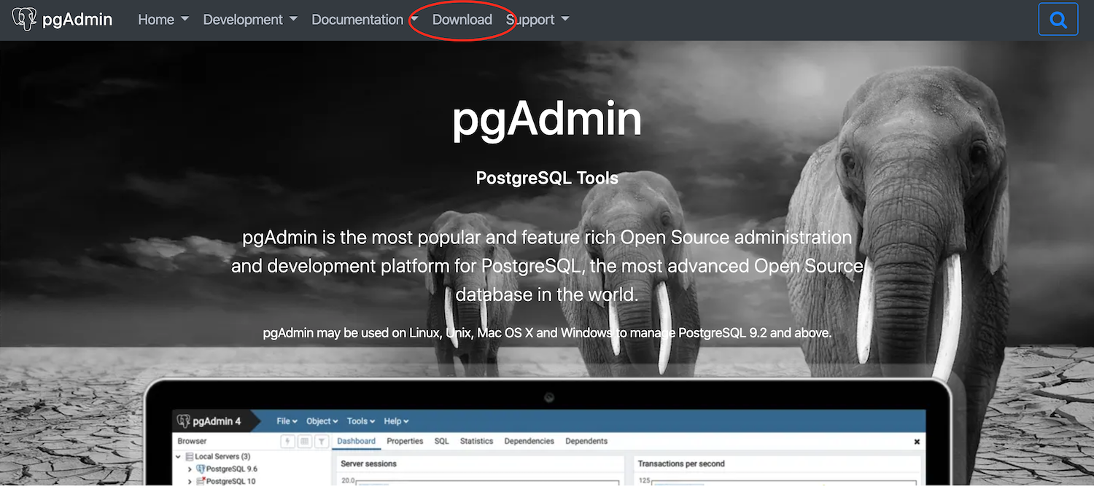Expand the PostgreSQL 10 server node

point(190,482)
